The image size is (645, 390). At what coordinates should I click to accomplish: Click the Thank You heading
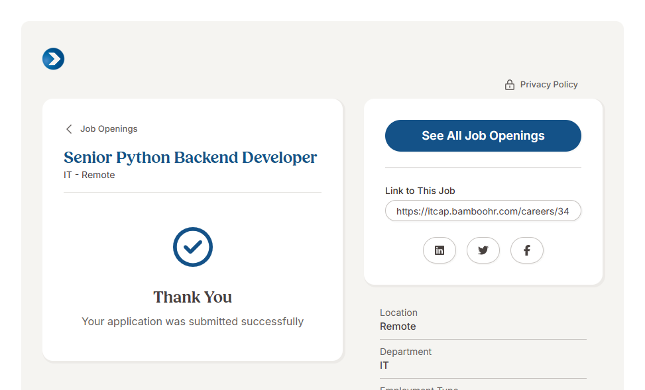[x=192, y=297]
